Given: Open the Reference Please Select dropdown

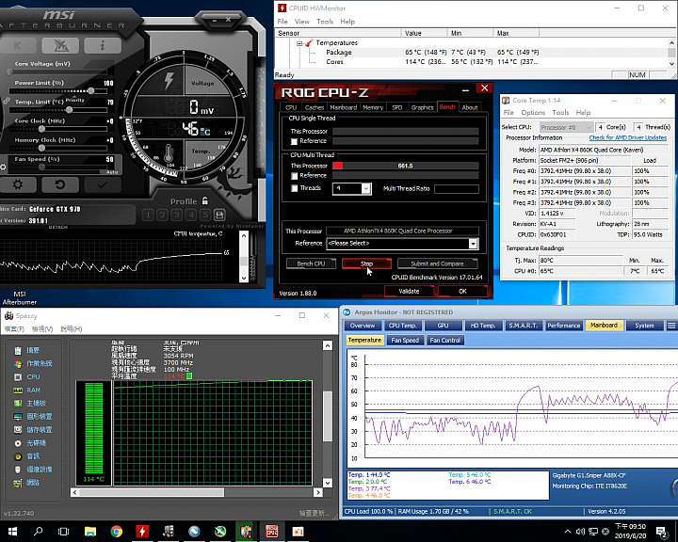Looking at the screenshot, I should [x=473, y=244].
